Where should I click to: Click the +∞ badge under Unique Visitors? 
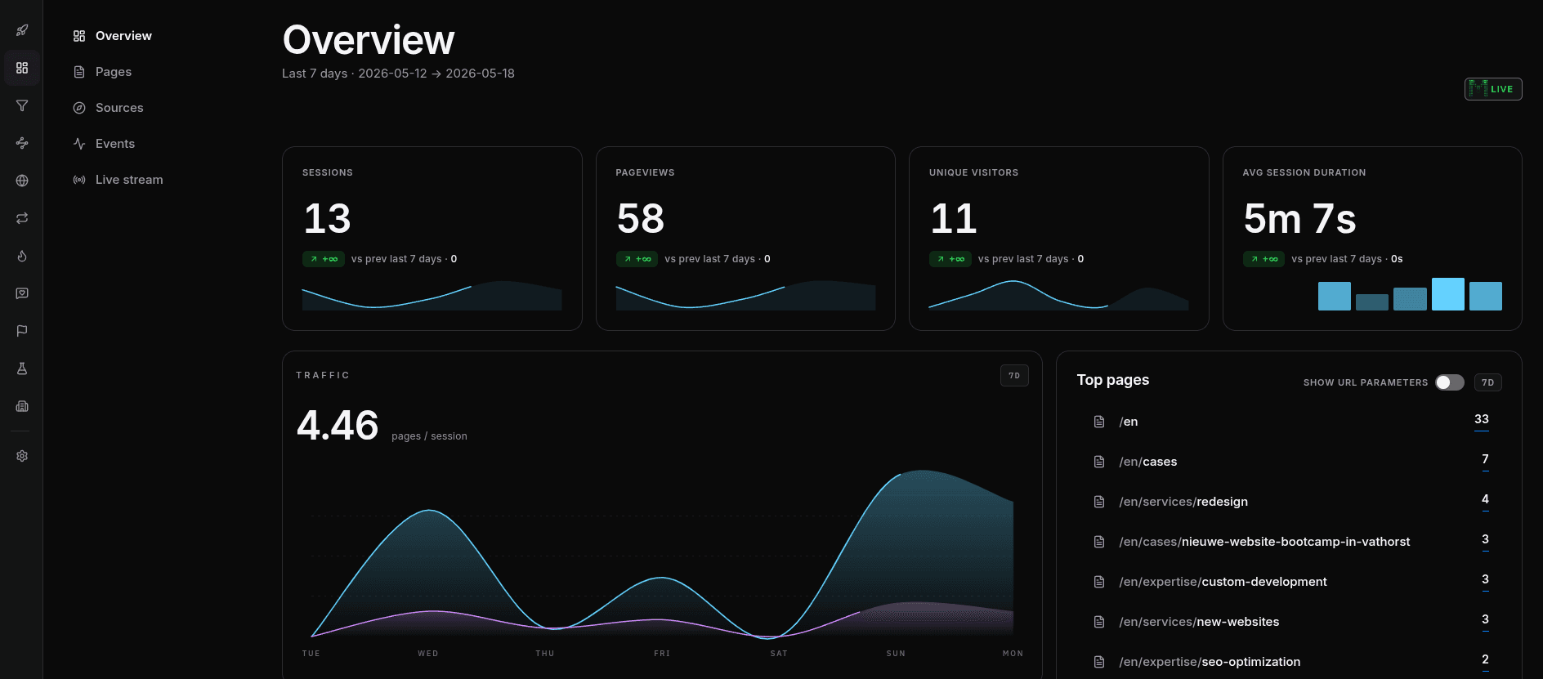click(950, 259)
